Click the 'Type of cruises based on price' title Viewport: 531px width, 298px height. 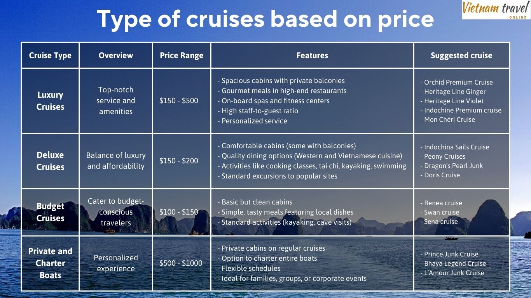[265, 19]
